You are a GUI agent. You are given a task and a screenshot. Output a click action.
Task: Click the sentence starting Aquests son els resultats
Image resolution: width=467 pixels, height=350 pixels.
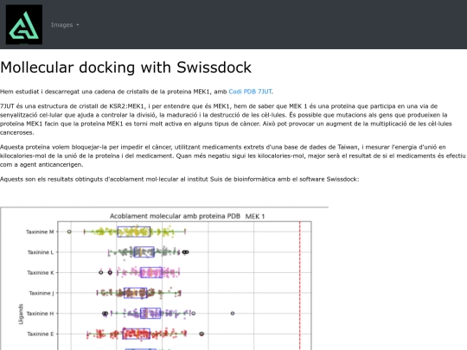coord(180,179)
